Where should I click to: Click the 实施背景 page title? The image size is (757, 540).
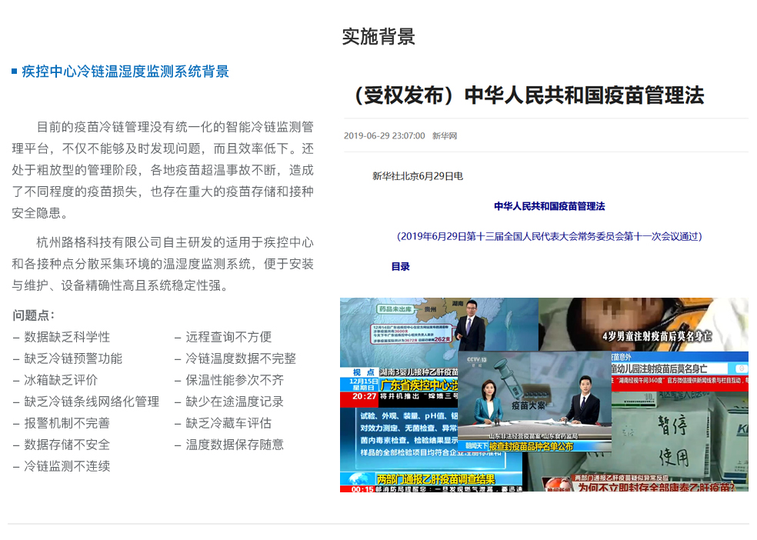378,36
